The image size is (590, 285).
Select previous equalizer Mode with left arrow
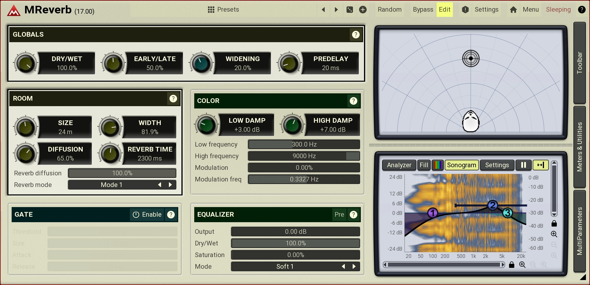click(343, 267)
